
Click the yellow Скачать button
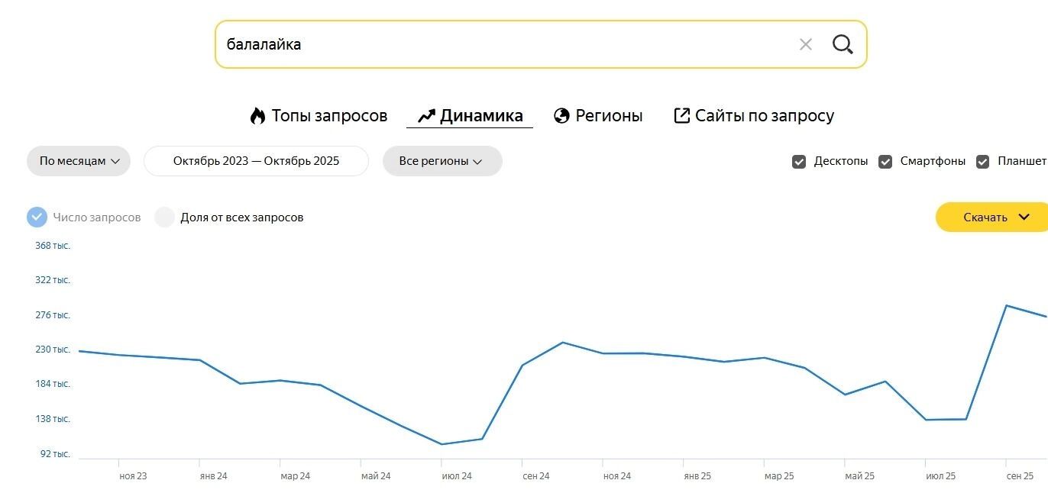point(985,217)
